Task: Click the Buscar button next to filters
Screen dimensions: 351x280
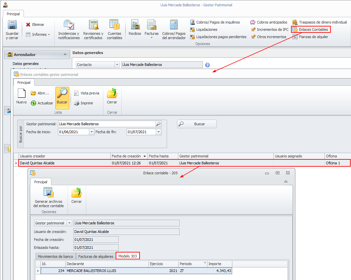Action: [x=197, y=124]
